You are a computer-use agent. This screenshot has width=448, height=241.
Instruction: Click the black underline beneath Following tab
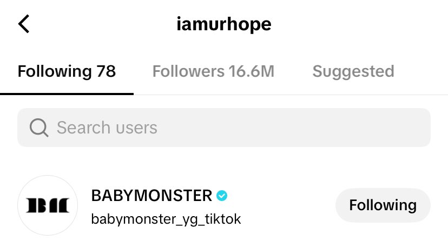click(x=67, y=94)
